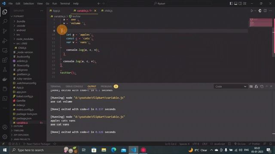
Task: Expand the ios folder
Action: tap(28, 35)
